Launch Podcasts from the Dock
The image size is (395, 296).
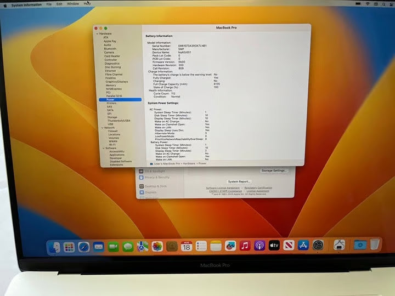(x=259, y=246)
